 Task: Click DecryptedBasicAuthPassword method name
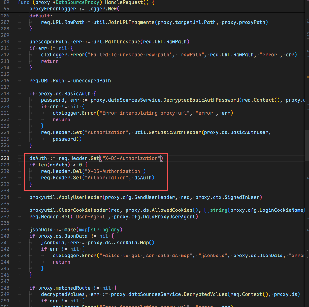click(x=201, y=100)
